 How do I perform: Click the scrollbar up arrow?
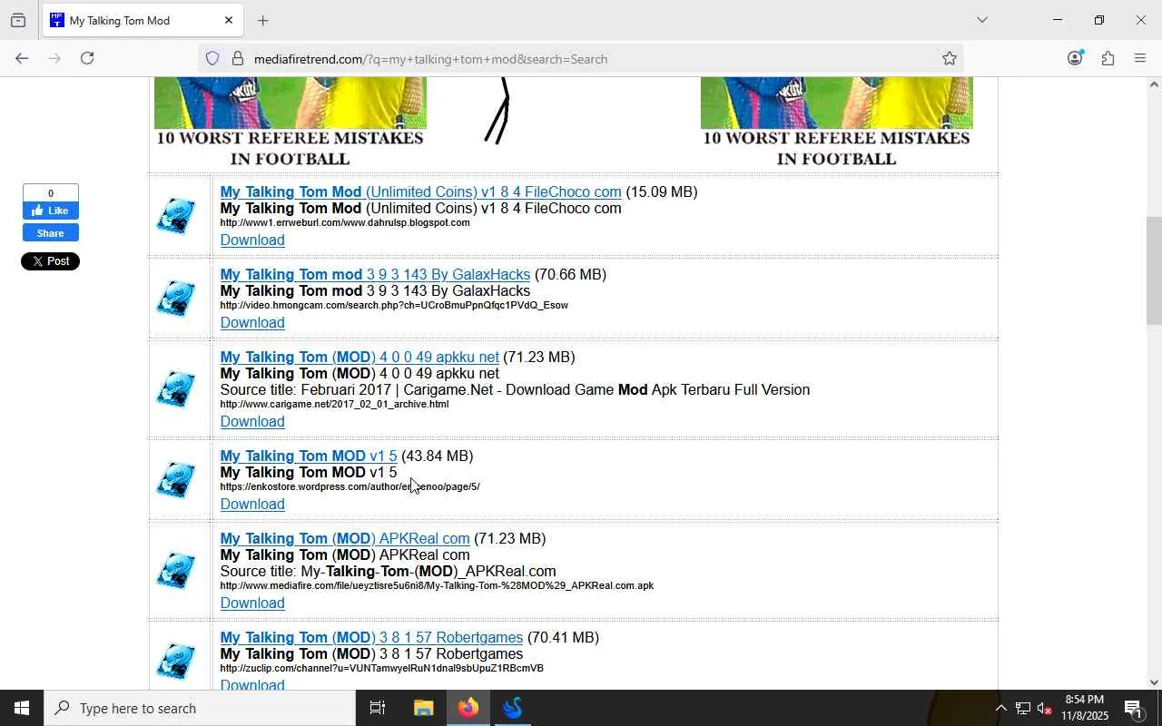point(1154,84)
